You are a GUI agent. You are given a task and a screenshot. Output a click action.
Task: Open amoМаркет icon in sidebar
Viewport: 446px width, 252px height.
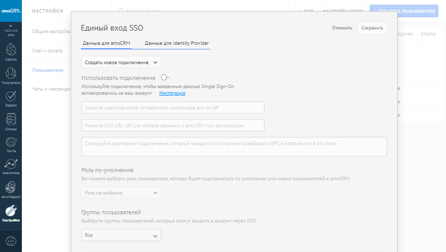point(11,189)
